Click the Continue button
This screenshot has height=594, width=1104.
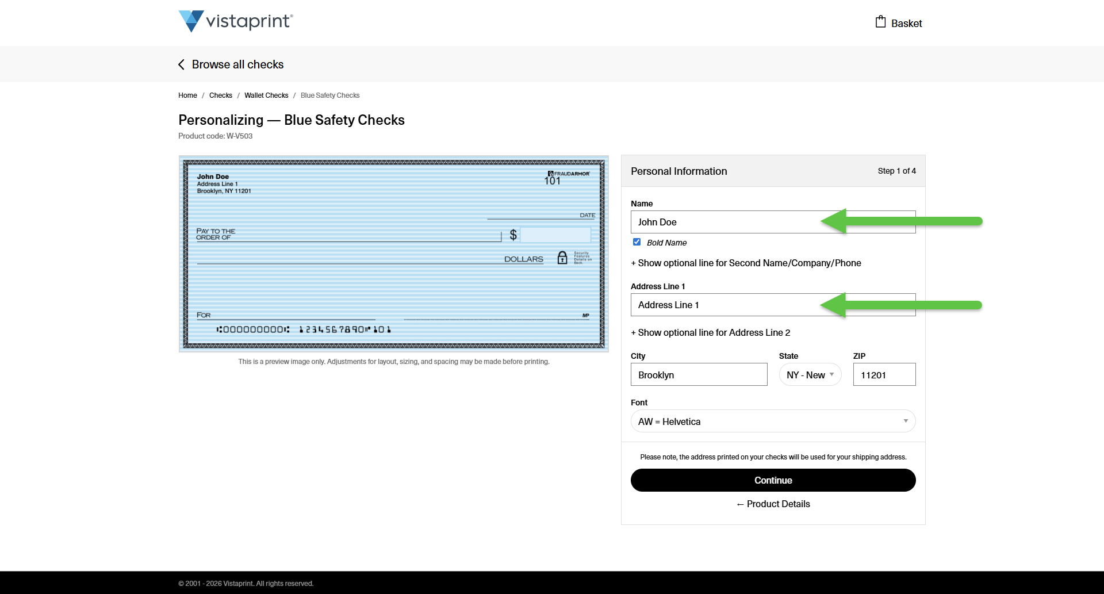tap(773, 480)
